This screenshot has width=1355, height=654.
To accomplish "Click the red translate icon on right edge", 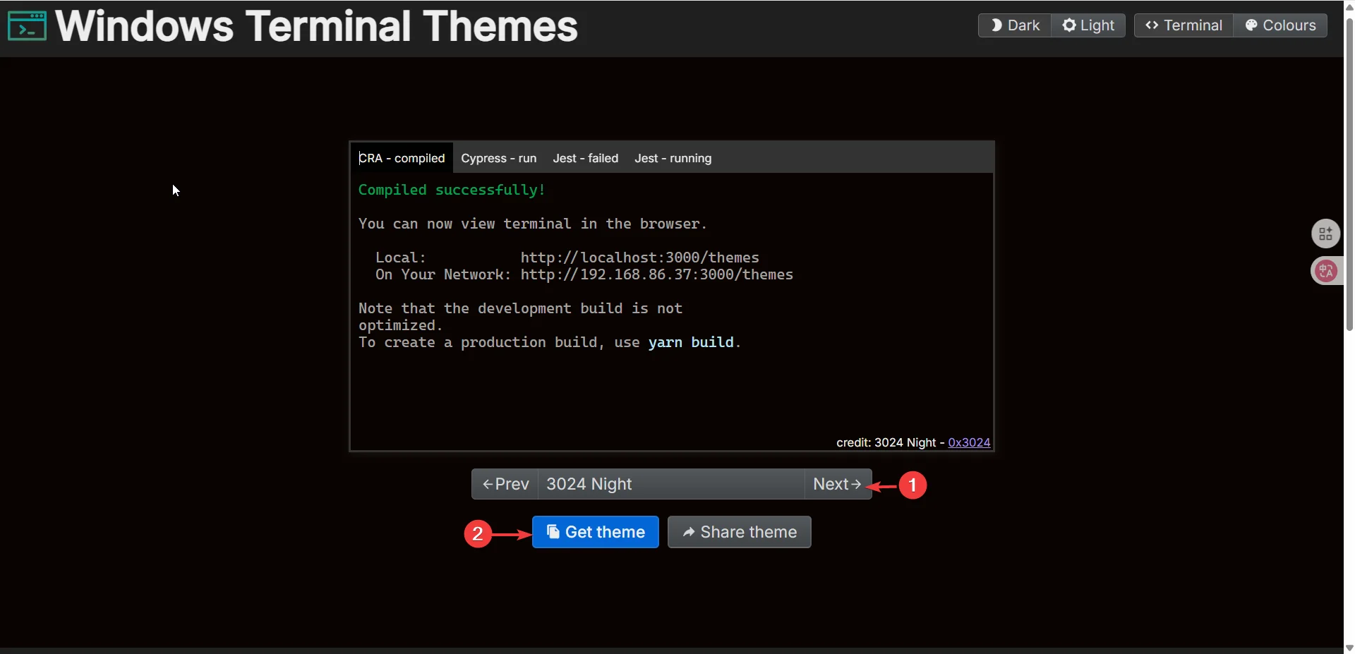I will click(1325, 271).
